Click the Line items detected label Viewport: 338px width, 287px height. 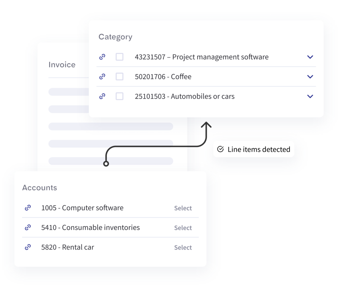(x=259, y=149)
